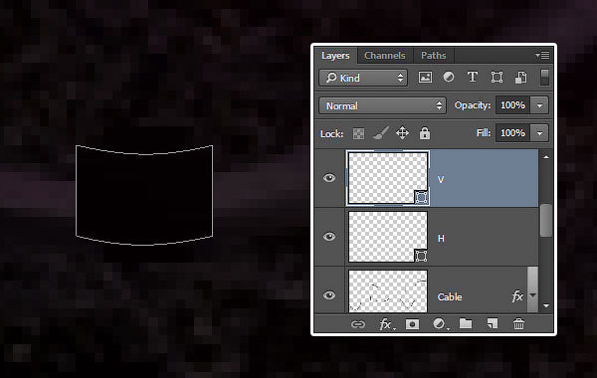Image resolution: width=597 pixels, height=378 pixels.
Task: Switch to the Paths tab
Action: point(433,56)
